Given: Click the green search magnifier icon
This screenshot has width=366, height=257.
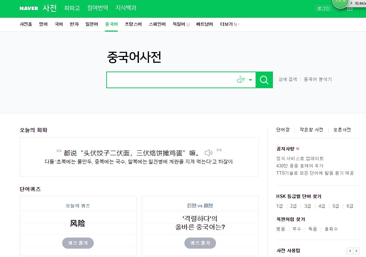Looking at the screenshot, I should point(264,80).
